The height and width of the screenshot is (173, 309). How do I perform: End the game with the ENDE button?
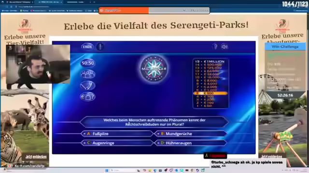point(87,47)
